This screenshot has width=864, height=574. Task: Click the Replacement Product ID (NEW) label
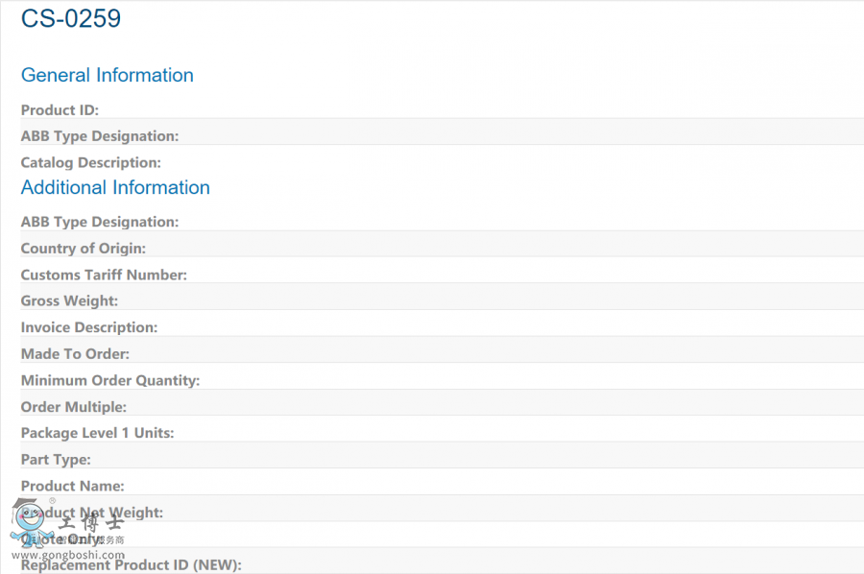(x=132, y=565)
